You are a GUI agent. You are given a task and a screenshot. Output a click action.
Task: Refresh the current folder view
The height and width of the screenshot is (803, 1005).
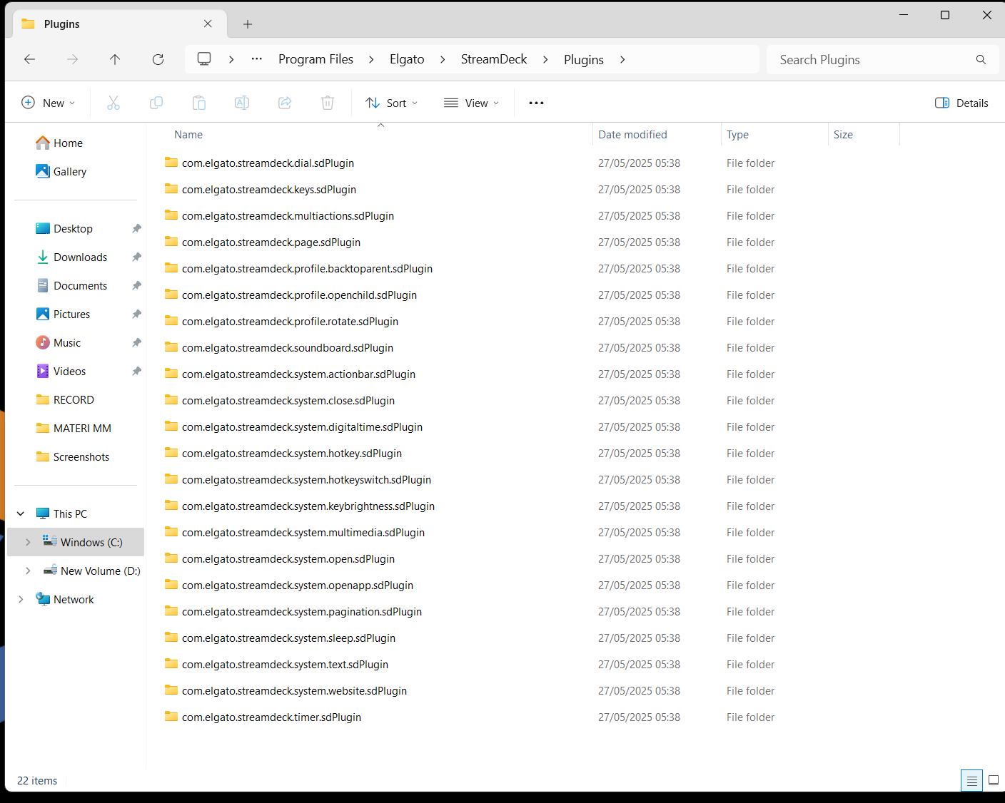tap(158, 59)
